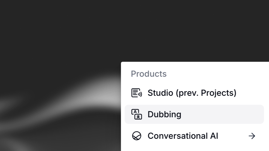This screenshot has height=151, width=269.
Task: Click the "(prev. Projects)" text
Action: tap(206, 93)
